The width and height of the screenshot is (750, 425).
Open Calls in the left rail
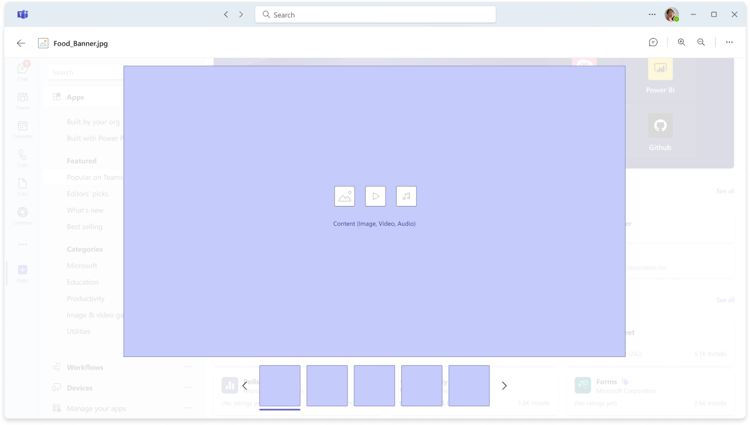pos(22,158)
